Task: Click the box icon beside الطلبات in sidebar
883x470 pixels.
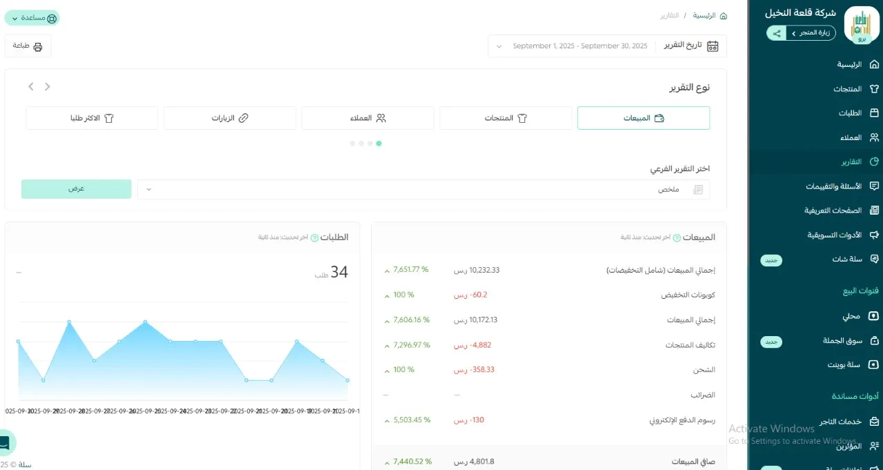Action: (x=874, y=113)
